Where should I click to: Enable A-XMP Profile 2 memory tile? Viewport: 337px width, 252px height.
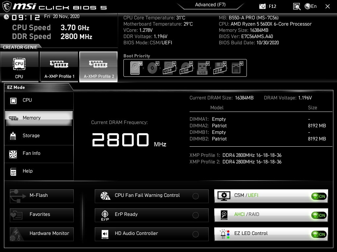98,67
